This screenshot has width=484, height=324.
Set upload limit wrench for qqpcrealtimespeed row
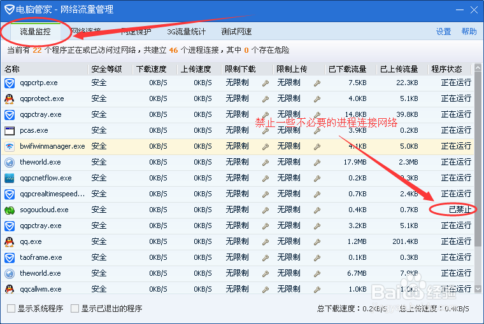click(x=317, y=194)
